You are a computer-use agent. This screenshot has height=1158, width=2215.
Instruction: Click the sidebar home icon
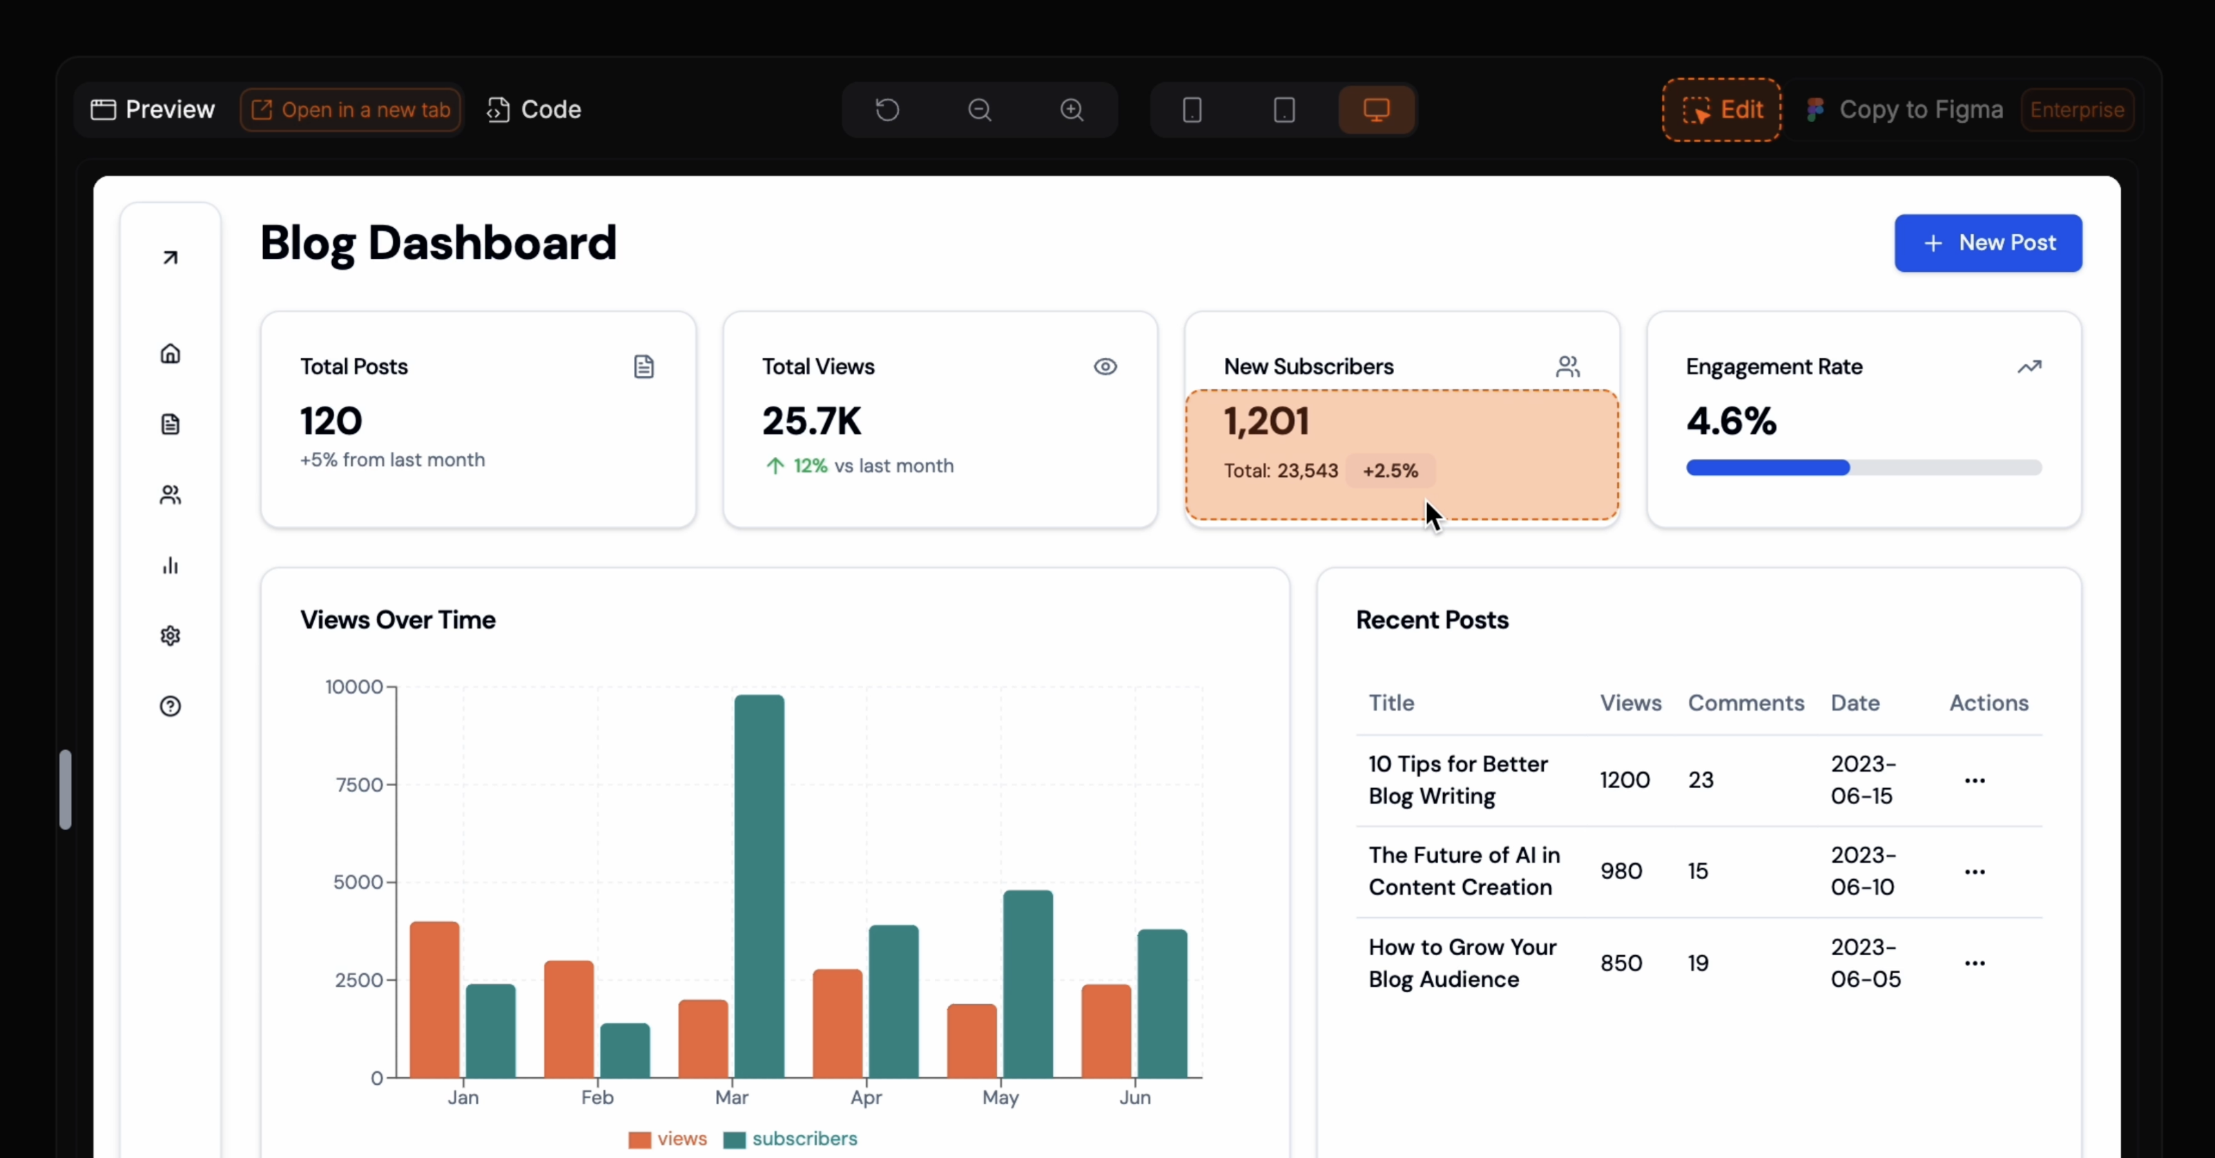tap(171, 354)
